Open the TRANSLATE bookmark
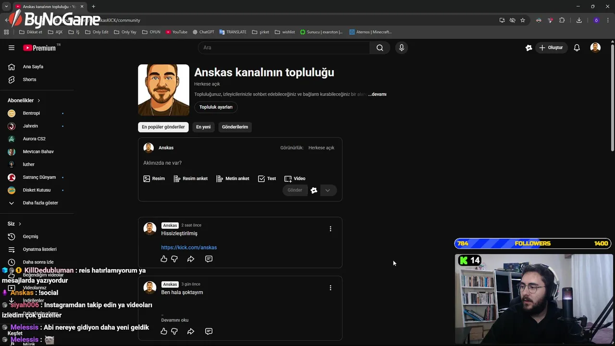This screenshot has height=346, width=615. pyautogui.click(x=233, y=32)
